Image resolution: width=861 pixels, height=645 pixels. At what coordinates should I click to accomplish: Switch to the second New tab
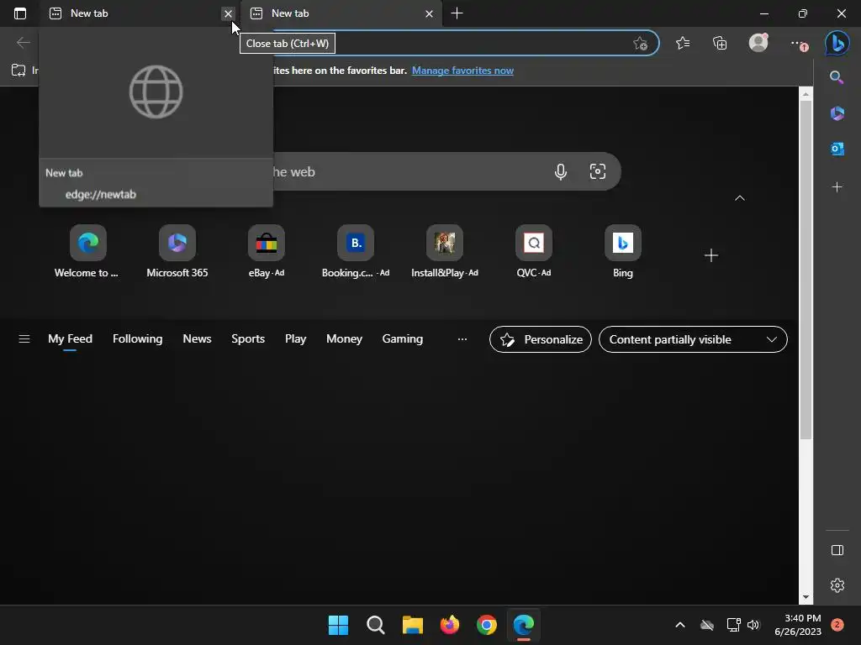[341, 13]
